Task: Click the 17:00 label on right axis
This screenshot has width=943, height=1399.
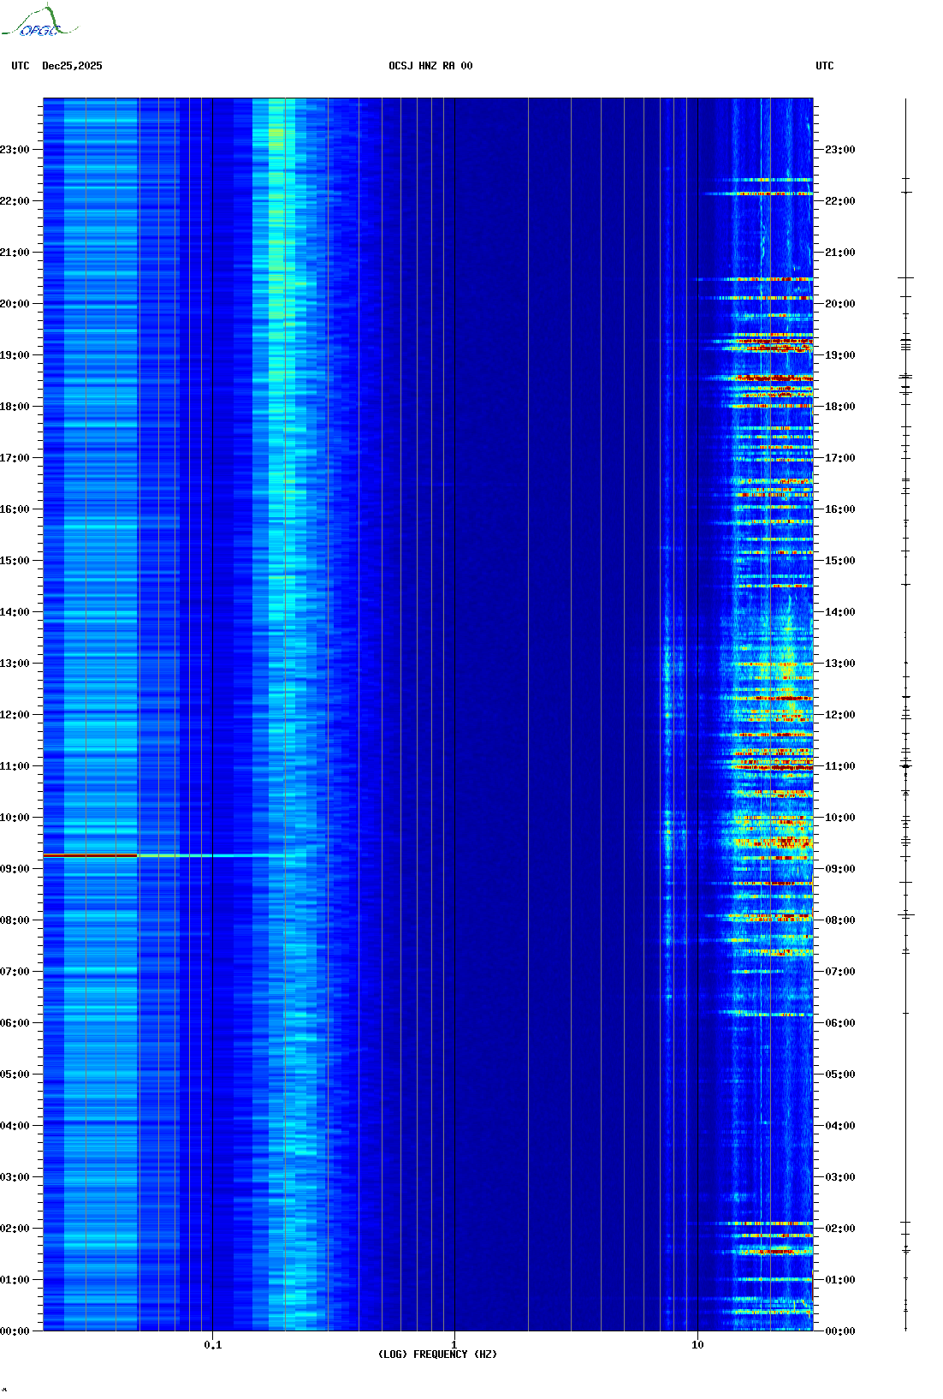Action: (840, 458)
